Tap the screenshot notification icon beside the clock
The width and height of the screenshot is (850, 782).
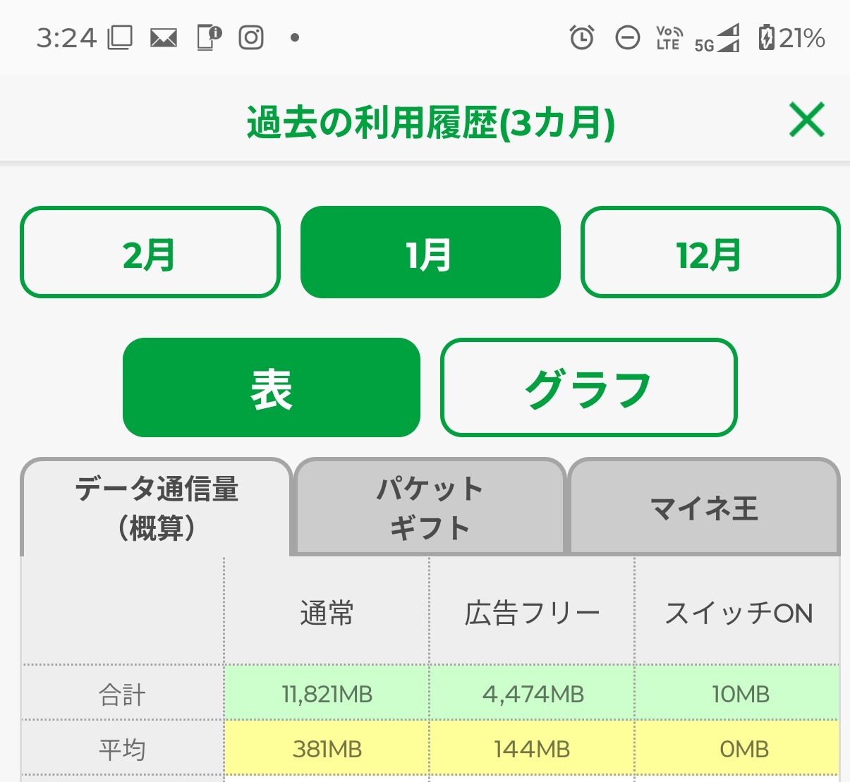[x=119, y=37]
